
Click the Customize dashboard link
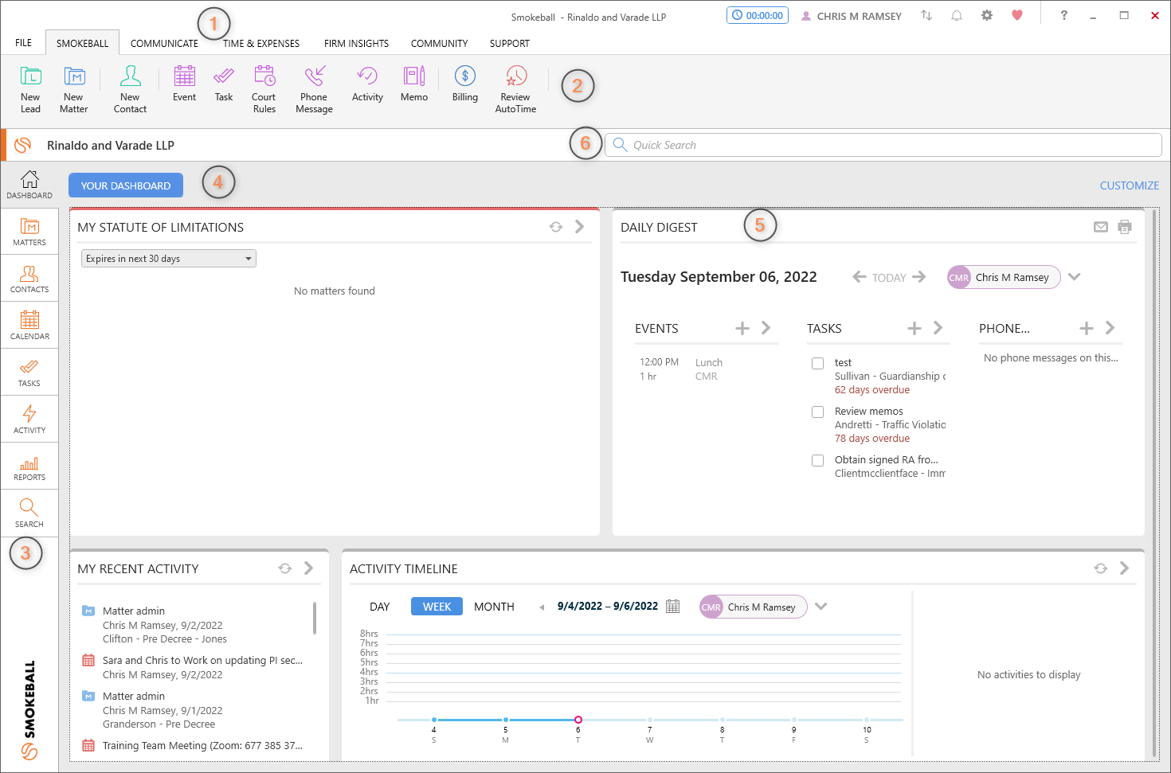(1129, 185)
